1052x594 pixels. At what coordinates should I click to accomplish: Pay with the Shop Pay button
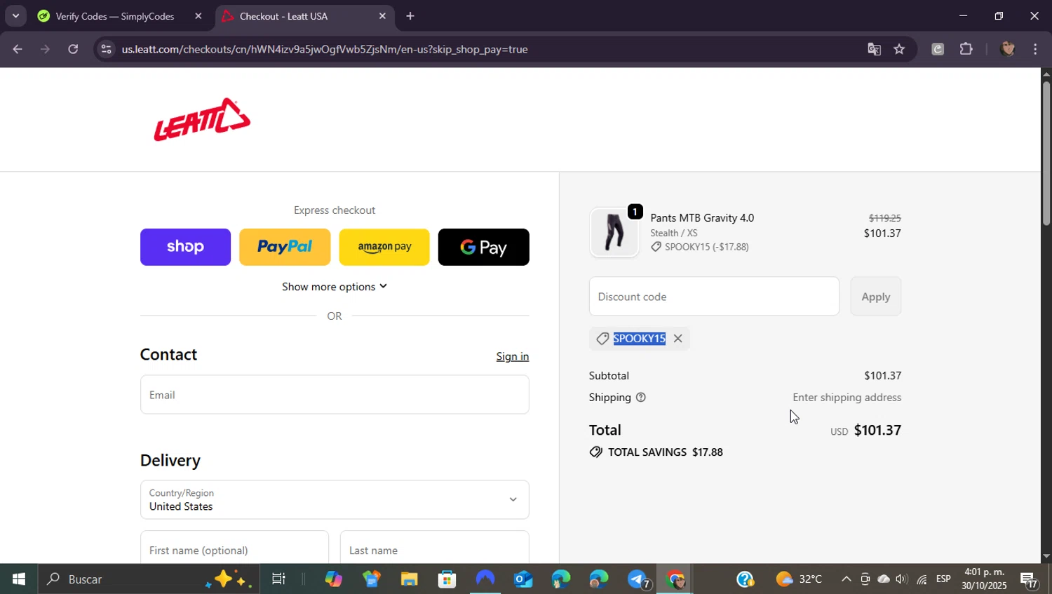click(x=185, y=247)
